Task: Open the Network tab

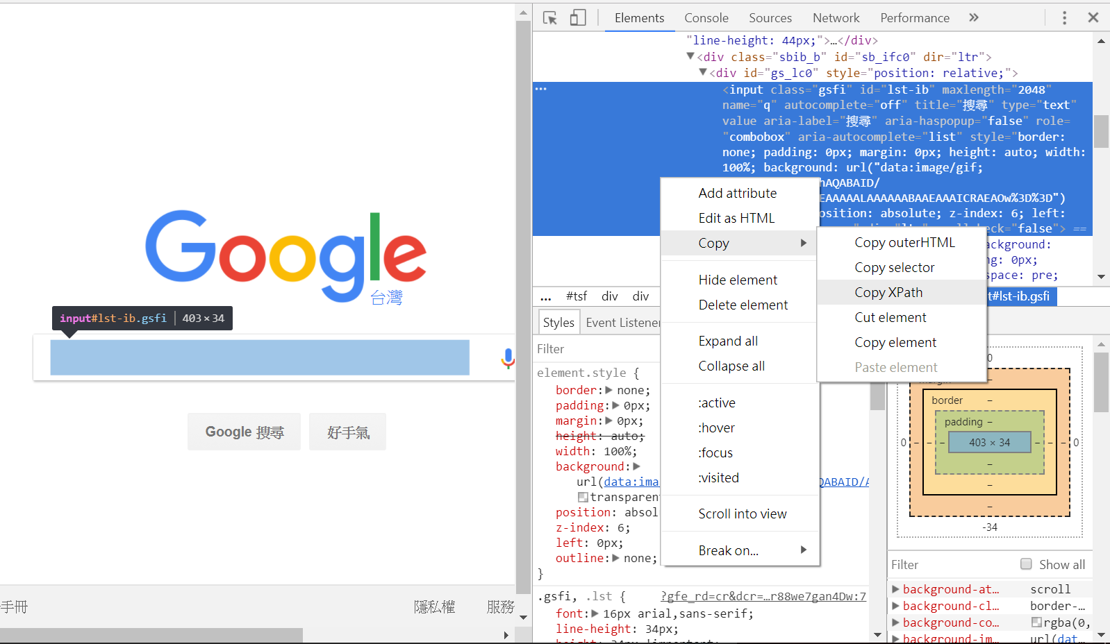Action: pos(836,18)
